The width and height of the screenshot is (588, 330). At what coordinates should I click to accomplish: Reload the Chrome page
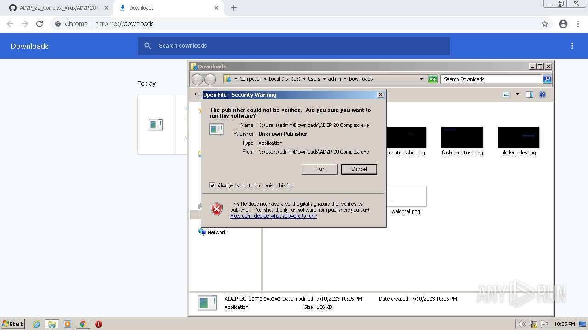(x=40, y=24)
